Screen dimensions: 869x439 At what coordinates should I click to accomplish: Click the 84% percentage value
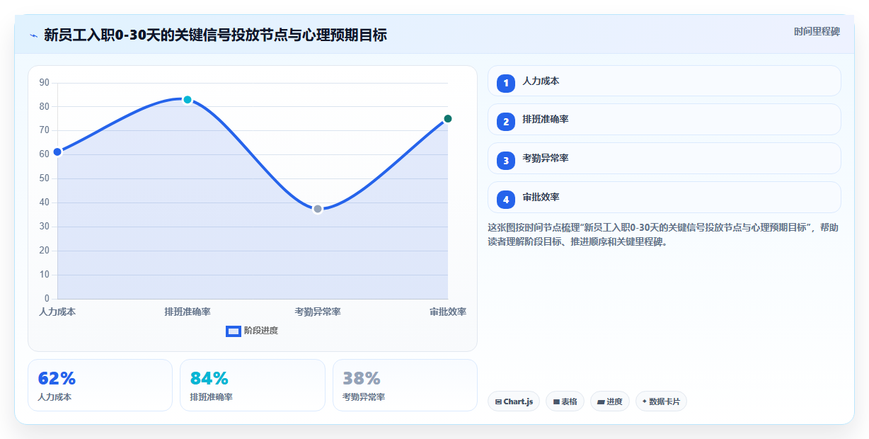tap(209, 379)
